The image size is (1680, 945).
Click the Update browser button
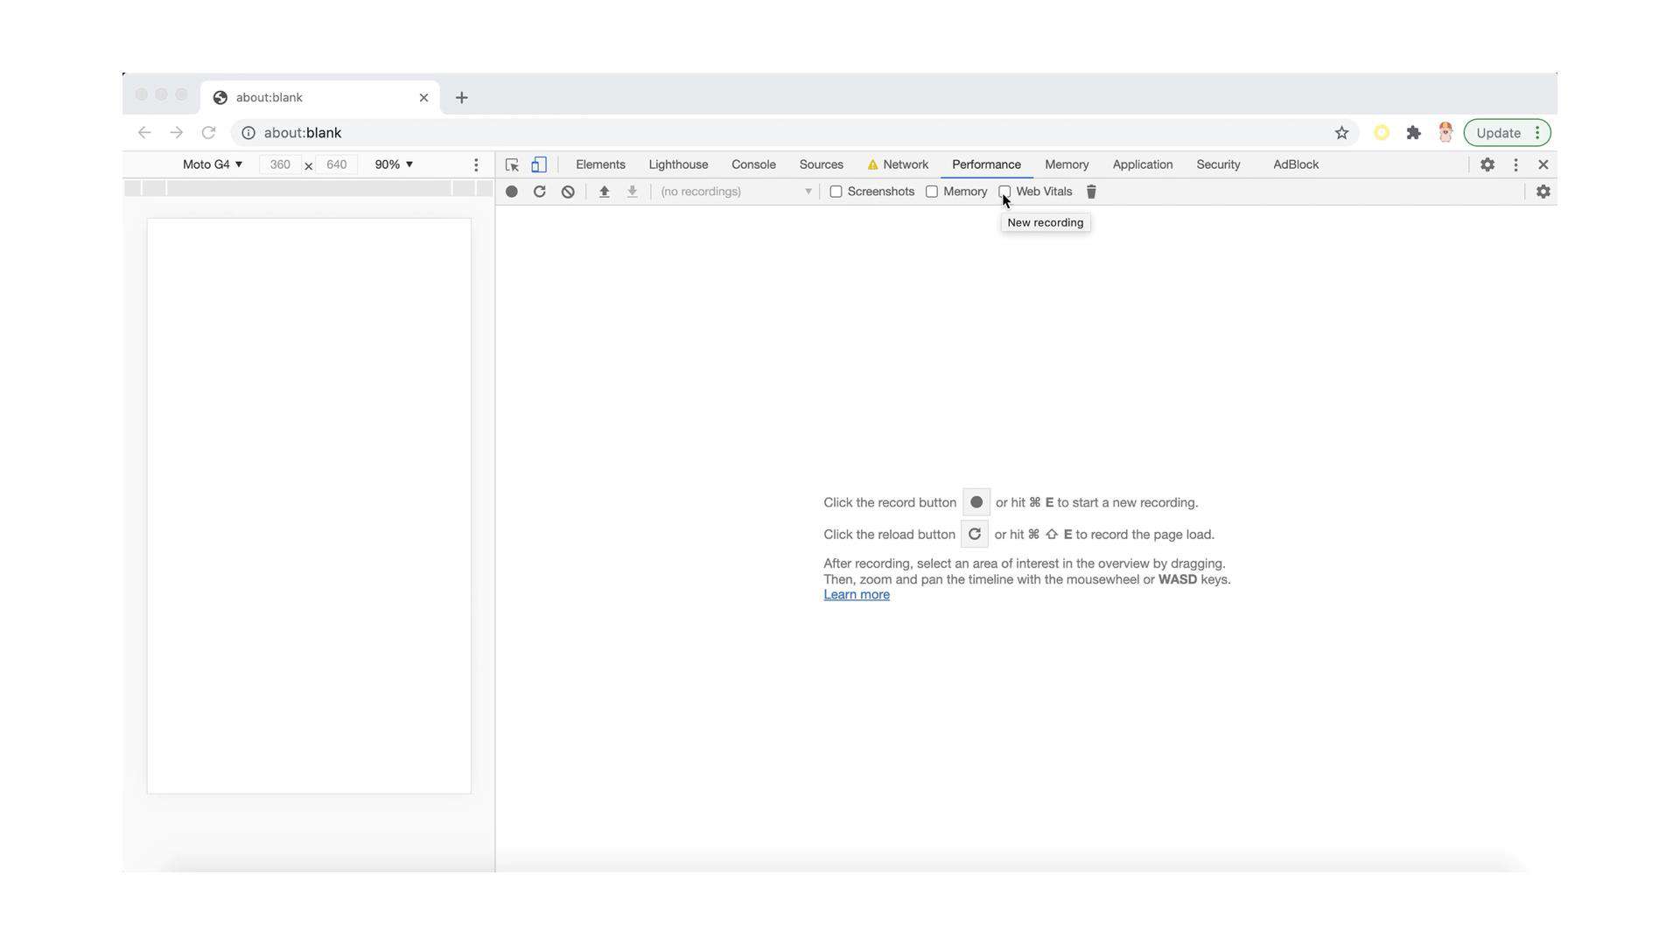tap(1498, 133)
